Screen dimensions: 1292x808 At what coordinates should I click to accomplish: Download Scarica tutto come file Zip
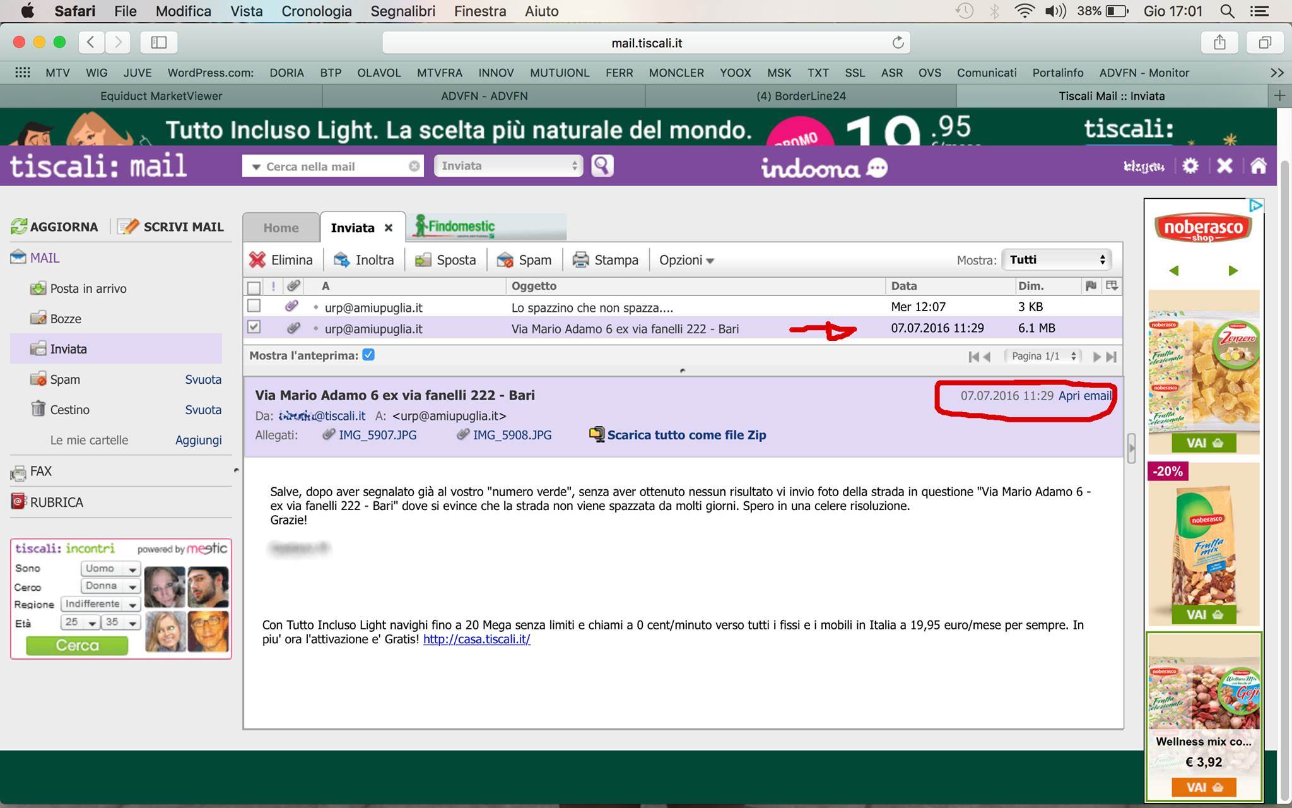pos(686,435)
